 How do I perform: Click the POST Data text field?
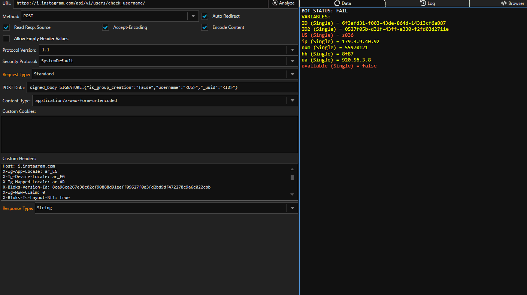point(162,87)
